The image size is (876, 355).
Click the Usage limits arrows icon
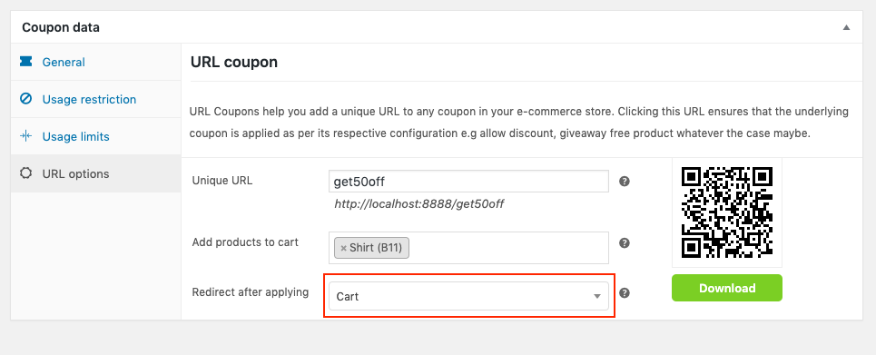(25, 136)
